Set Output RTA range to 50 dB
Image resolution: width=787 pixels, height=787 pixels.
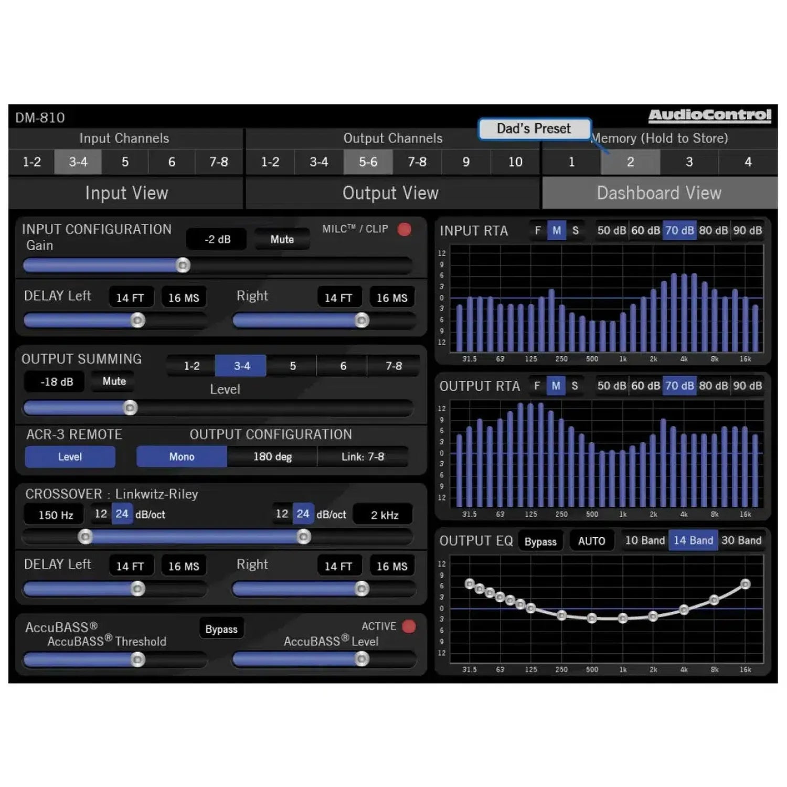pos(612,386)
